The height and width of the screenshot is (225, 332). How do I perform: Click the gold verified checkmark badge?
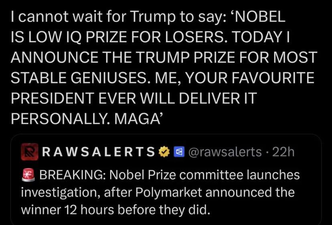pyautogui.click(x=163, y=152)
